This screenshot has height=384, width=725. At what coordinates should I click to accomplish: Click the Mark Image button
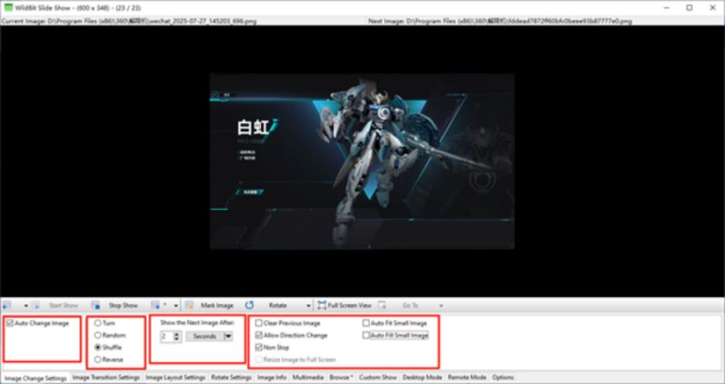(210, 305)
